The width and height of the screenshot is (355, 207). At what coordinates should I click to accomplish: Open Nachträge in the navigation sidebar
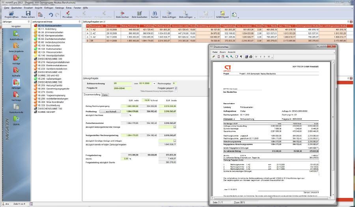(16, 96)
